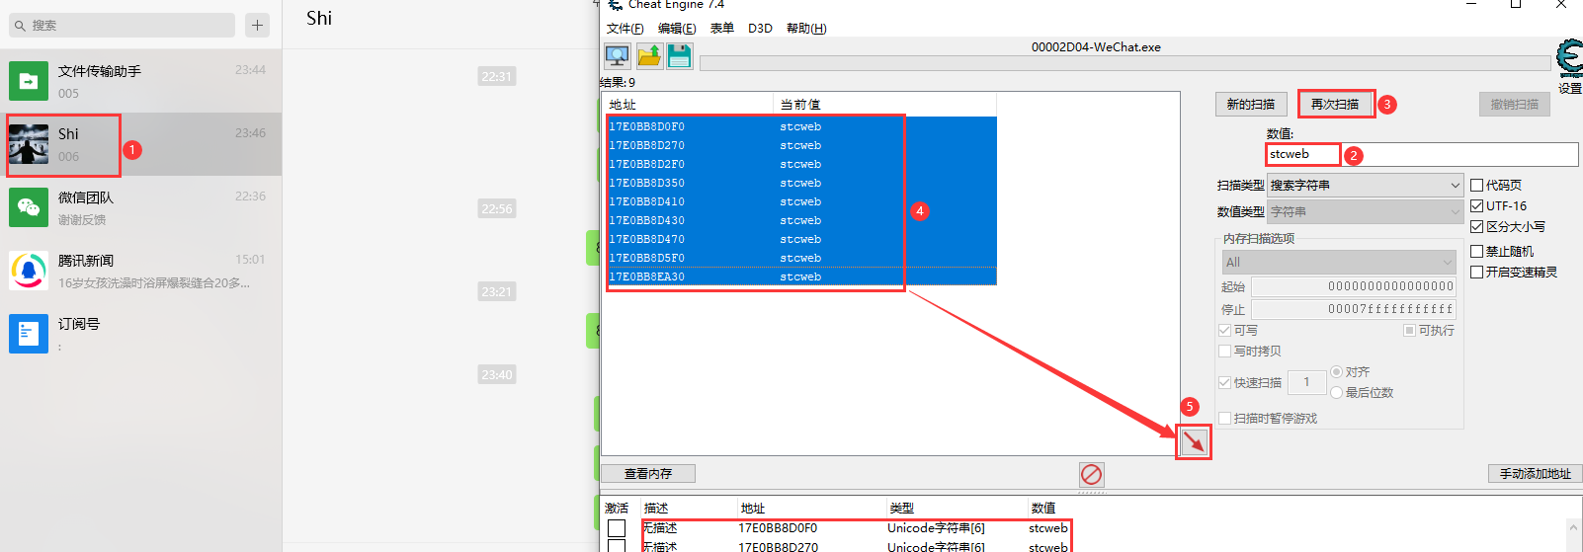Select result row 17E0BB8D2F0
The image size is (1583, 552).
point(801,164)
